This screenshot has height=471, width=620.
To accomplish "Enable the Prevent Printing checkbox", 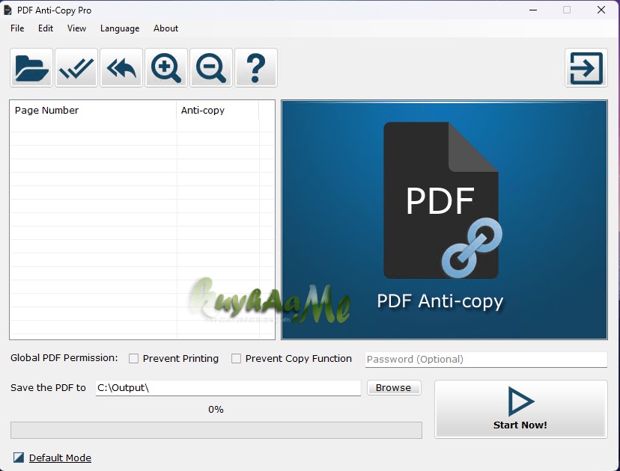I will coord(133,358).
